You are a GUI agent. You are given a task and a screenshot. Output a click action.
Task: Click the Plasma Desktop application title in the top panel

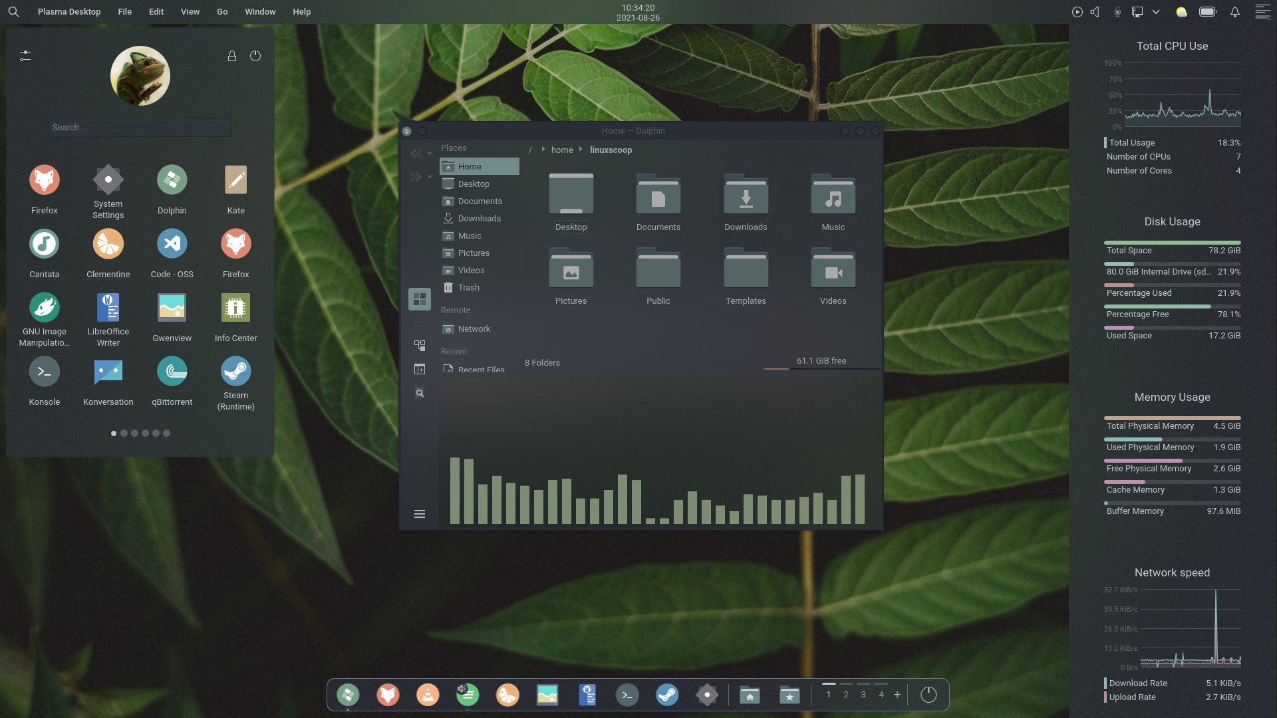click(x=69, y=12)
